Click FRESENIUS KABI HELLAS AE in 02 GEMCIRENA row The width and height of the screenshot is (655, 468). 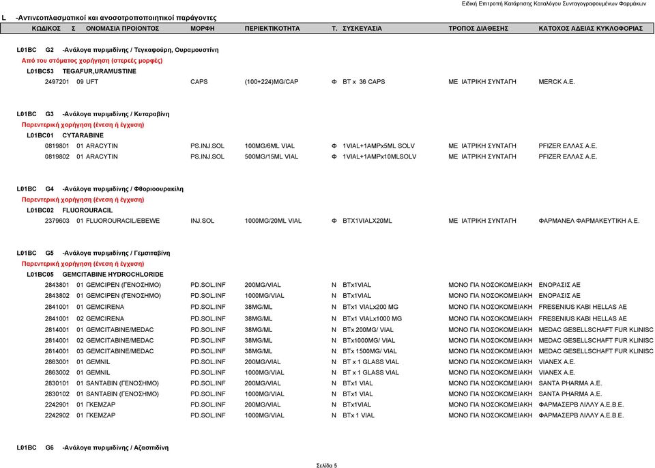[583, 318]
